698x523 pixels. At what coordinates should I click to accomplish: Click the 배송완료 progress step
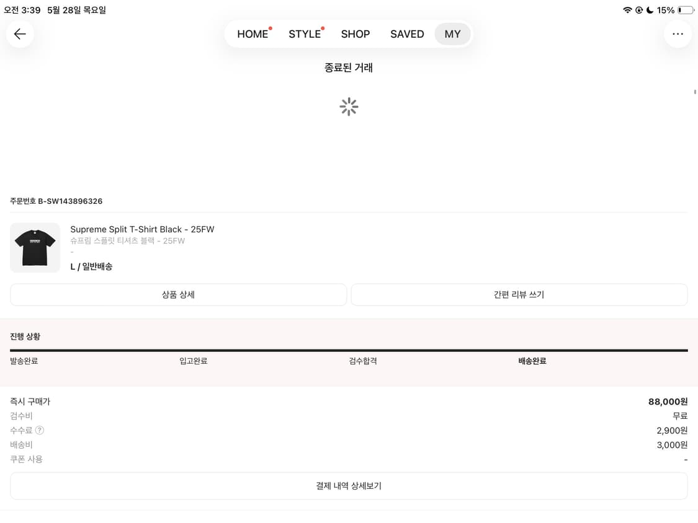(x=532, y=361)
